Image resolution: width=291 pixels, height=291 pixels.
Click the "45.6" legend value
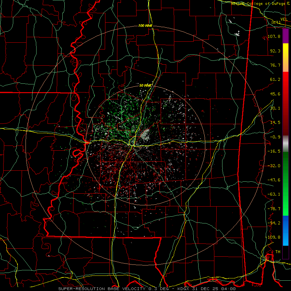point(275,94)
